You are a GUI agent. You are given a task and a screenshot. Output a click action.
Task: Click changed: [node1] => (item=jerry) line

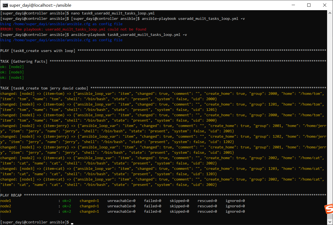[163, 150]
